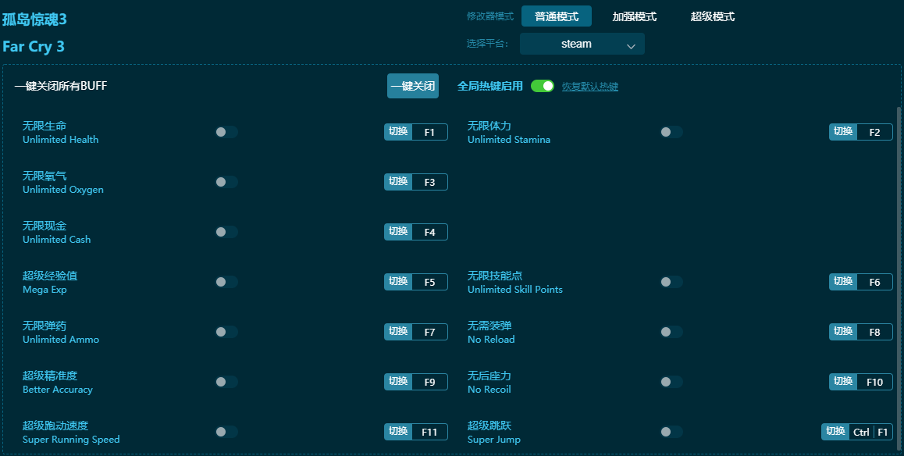The width and height of the screenshot is (904, 456).
Task: Click the platform dropdown chevron arrow
Action: (631, 46)
